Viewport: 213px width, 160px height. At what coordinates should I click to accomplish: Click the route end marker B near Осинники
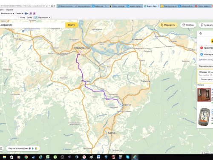[121, 105]
